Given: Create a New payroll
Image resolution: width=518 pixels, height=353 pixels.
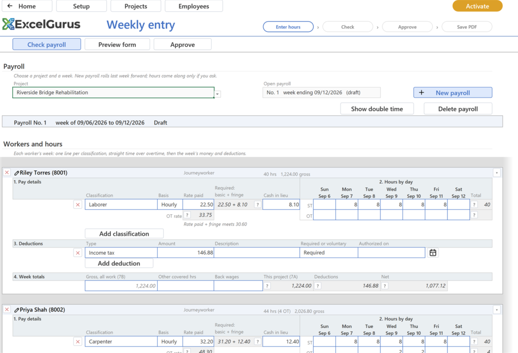Looking at the screenshot, I should point(453,93).
